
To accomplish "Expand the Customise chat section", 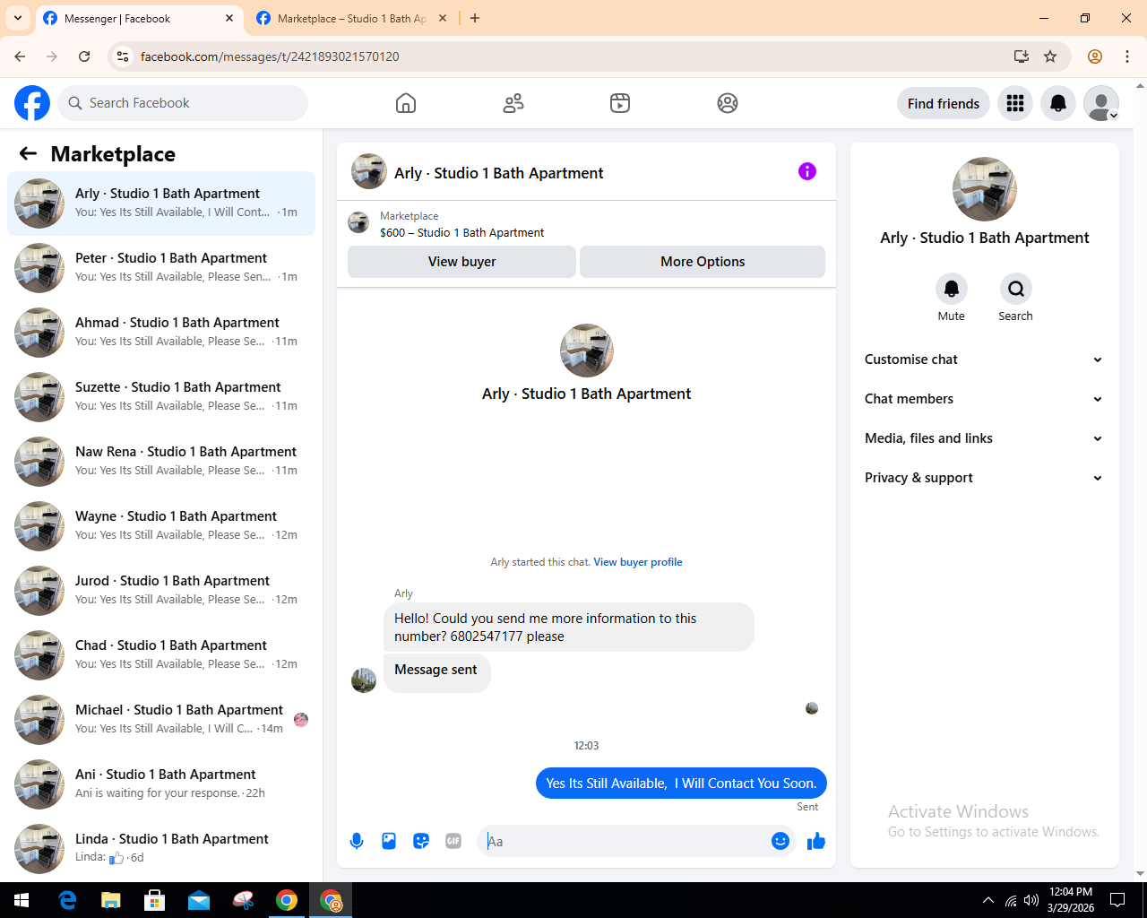I will click(x=985, y=359).
